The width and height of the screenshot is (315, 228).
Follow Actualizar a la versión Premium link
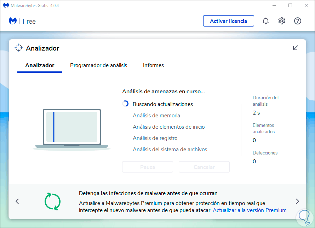point(250,210)
